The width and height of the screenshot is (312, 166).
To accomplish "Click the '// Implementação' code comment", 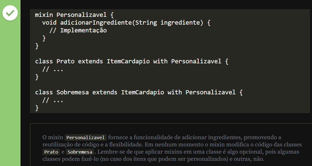I will [78, 30].
